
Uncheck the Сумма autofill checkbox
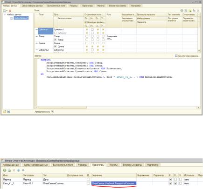coord(55,47)
